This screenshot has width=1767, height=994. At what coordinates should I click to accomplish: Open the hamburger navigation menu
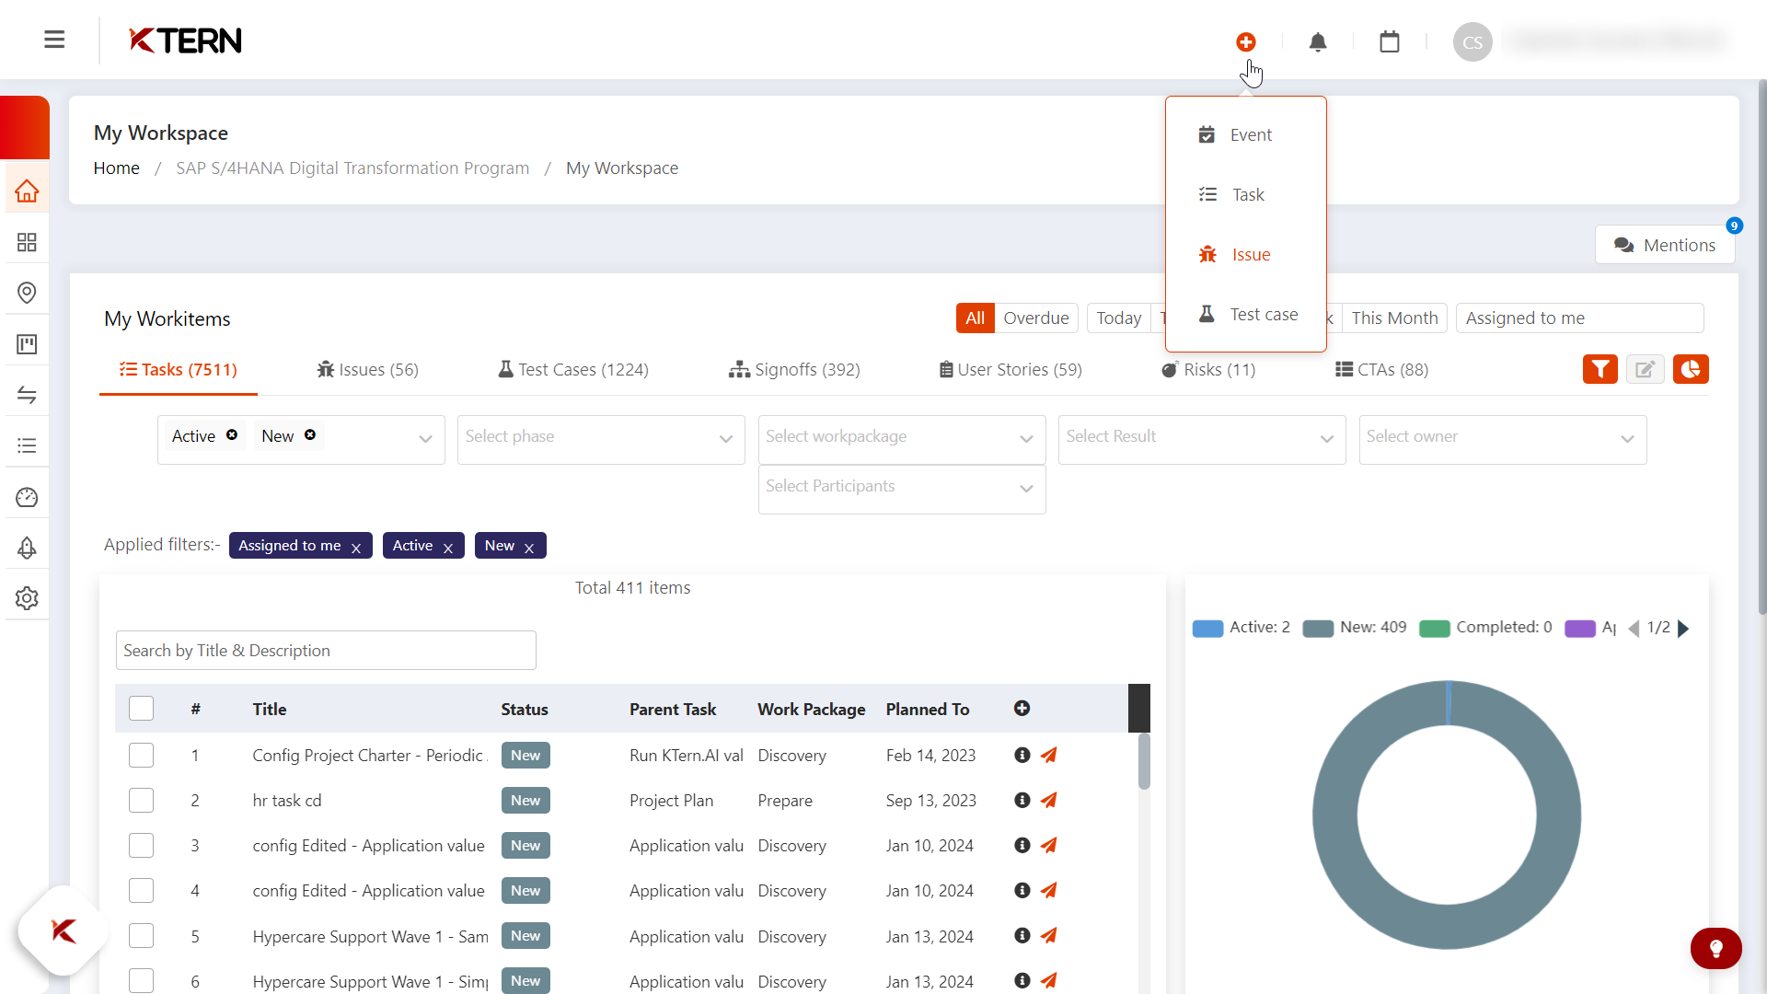pos(54,40)
